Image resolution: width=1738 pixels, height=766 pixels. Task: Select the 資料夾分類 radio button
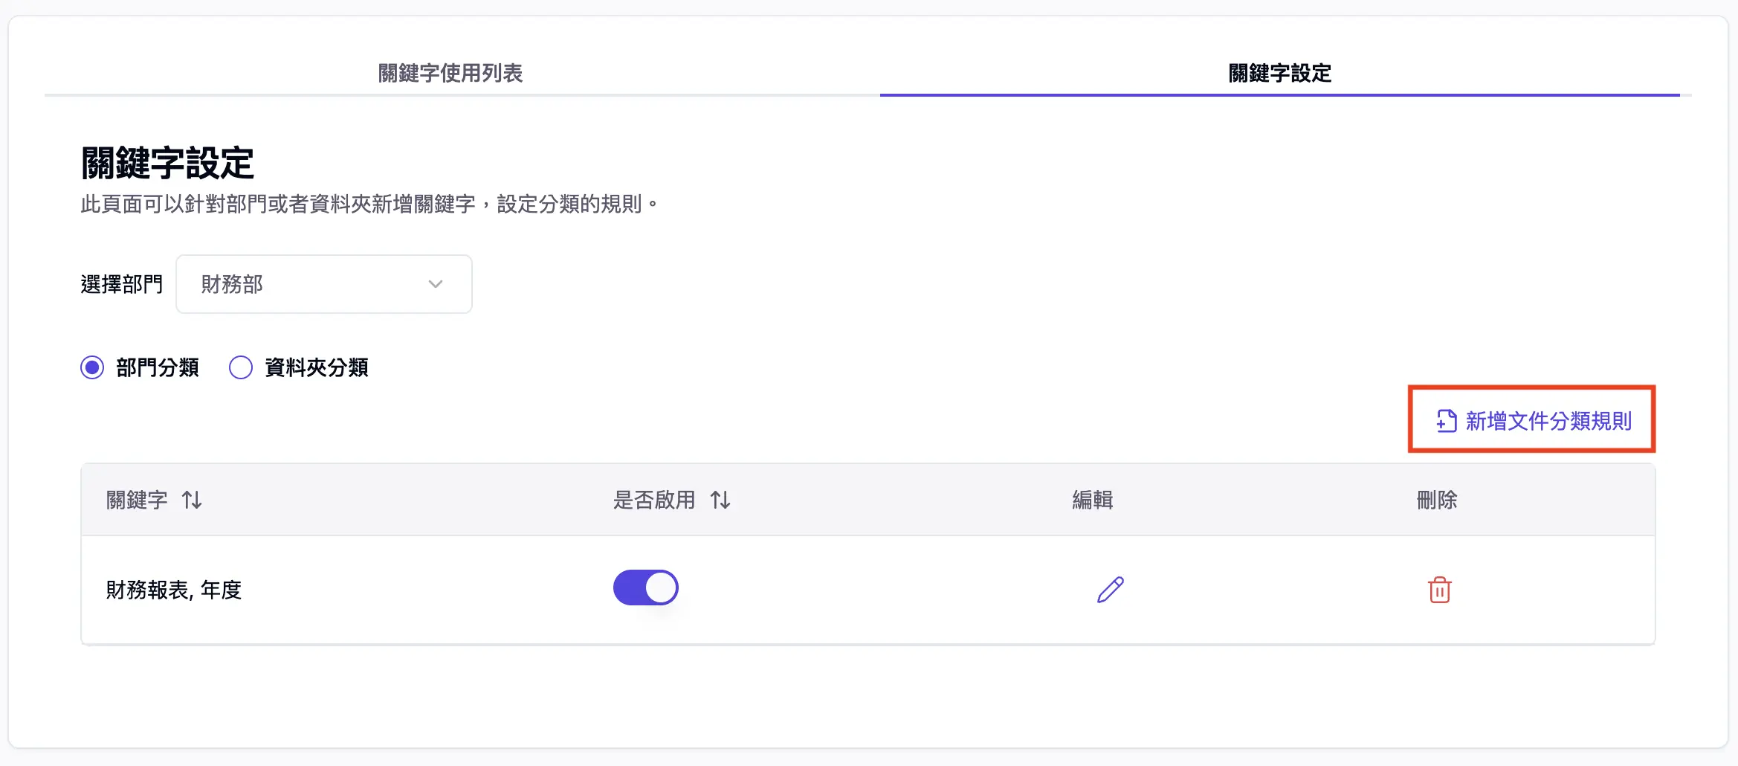[x=240, y=367]
